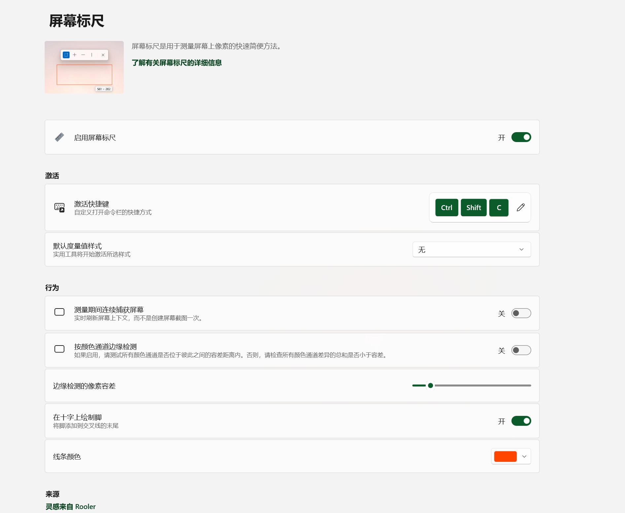Viewport: 625px width, 513px height.
Task: Click the blue bounds tool in the preview toolbar
Action: click(66, 55)
